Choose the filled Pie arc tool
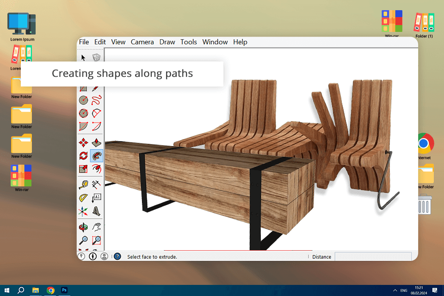444x296 pixels. [83, 126]
